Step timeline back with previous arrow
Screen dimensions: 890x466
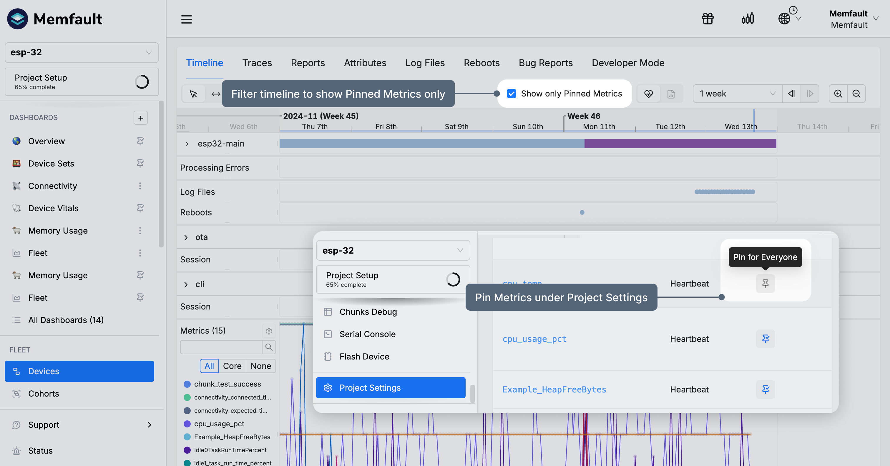point(791,94)
